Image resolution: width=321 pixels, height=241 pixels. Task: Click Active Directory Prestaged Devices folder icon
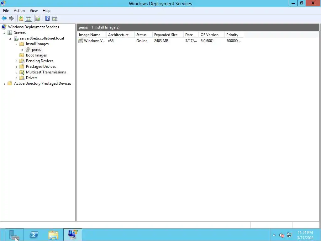tap(10, 83)
